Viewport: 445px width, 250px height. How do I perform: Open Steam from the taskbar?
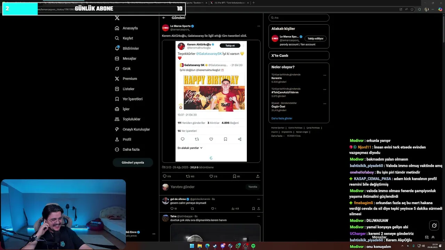click(x=215, y=246)
